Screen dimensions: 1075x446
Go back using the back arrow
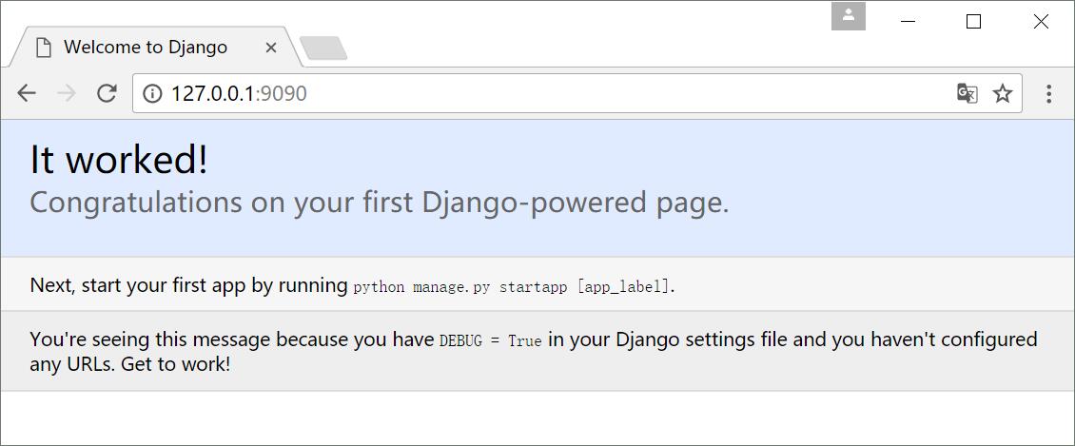[27, 93]
